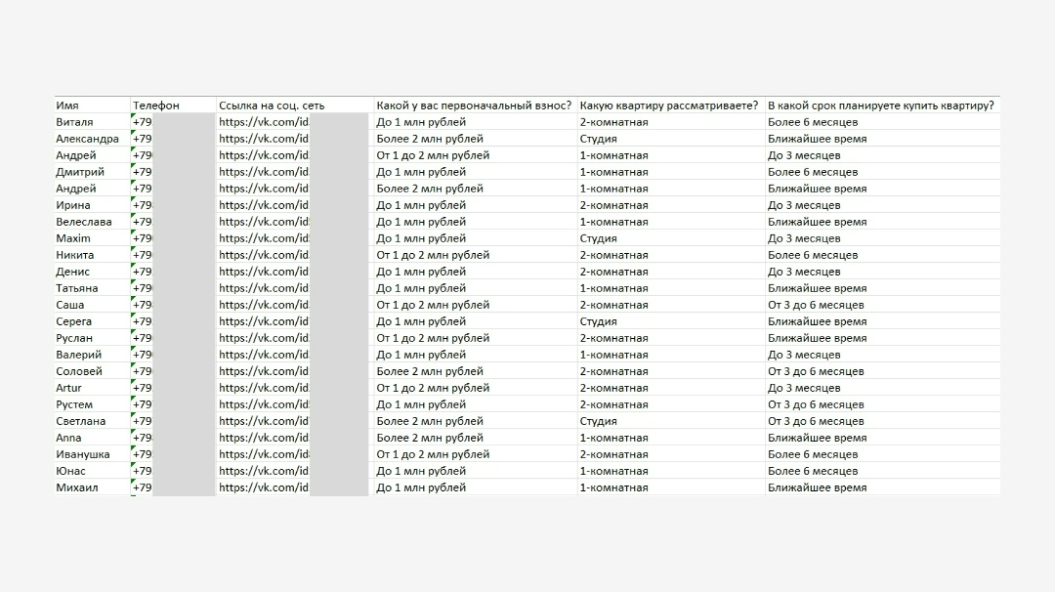The width and height of the screenshot is (1055, 592).
Task: Select the purchase timeframe cell for Рустем
Action: [816, 404]
